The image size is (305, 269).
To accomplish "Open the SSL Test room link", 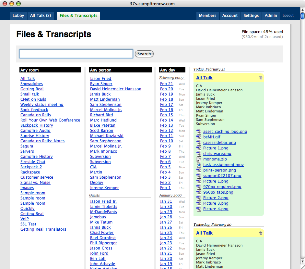I will point(29,224).
